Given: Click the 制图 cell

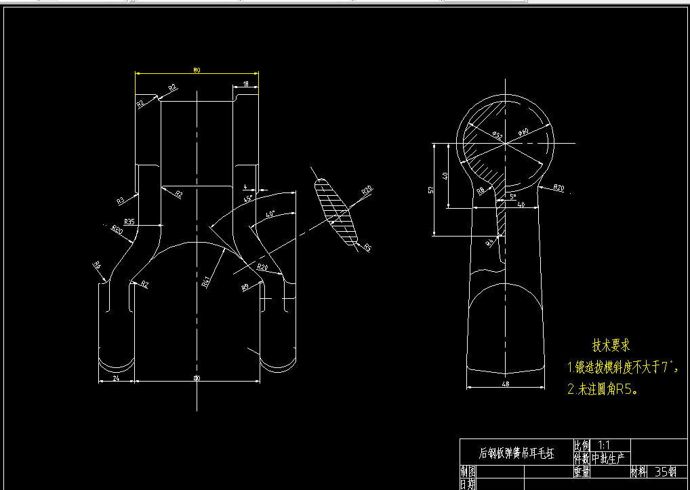Looking at the screenshot, I should (x=468, y=472).
